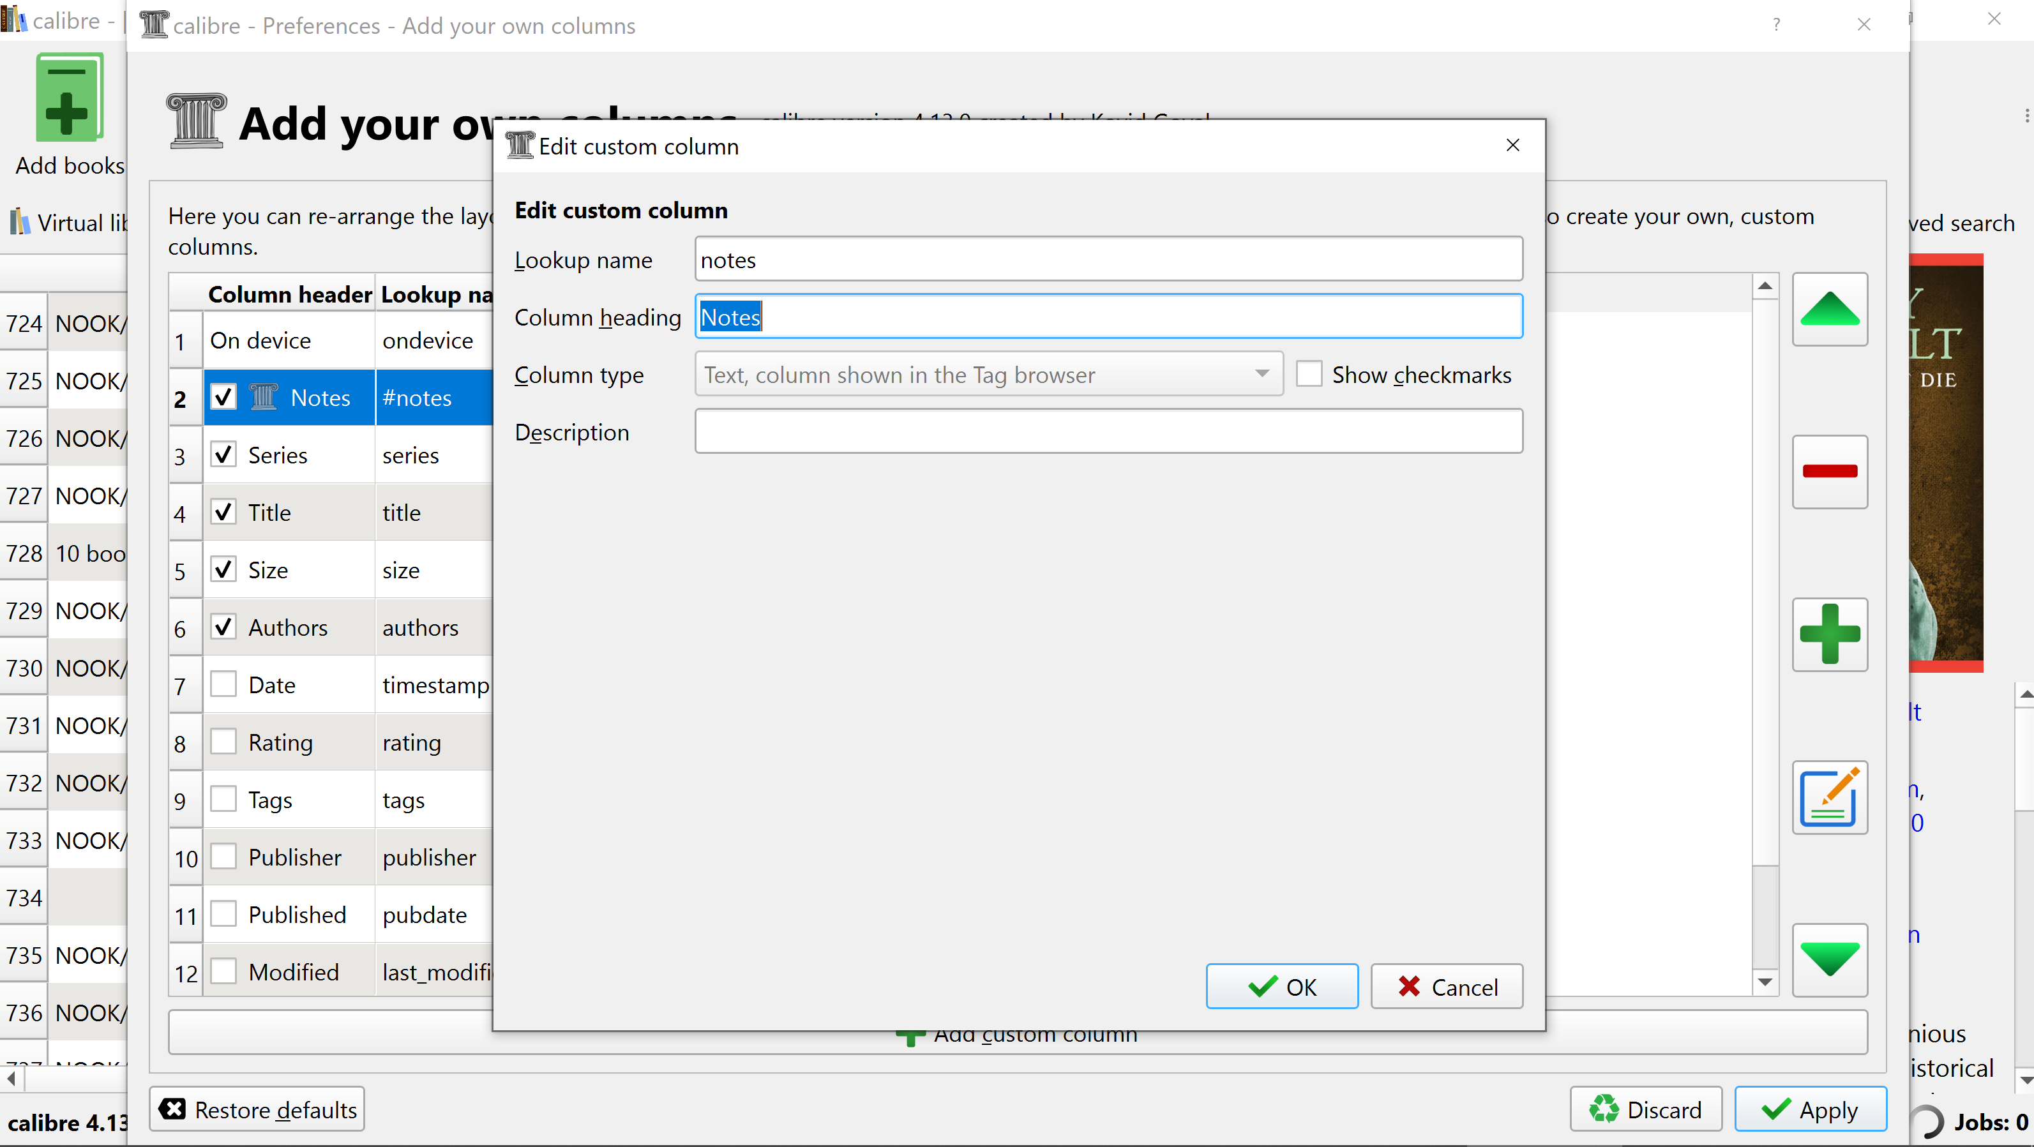This screenshot has height=1147, width=2034.
Task: Enable the Show checkmarks checkbox
Action: (x=1308, y=374)
